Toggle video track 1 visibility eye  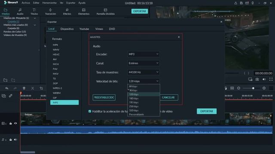(x=15, y=123)
